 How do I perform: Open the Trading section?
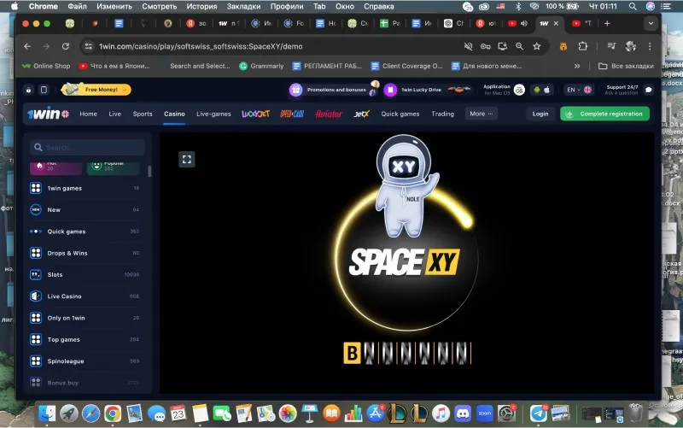tap(442, 114)
